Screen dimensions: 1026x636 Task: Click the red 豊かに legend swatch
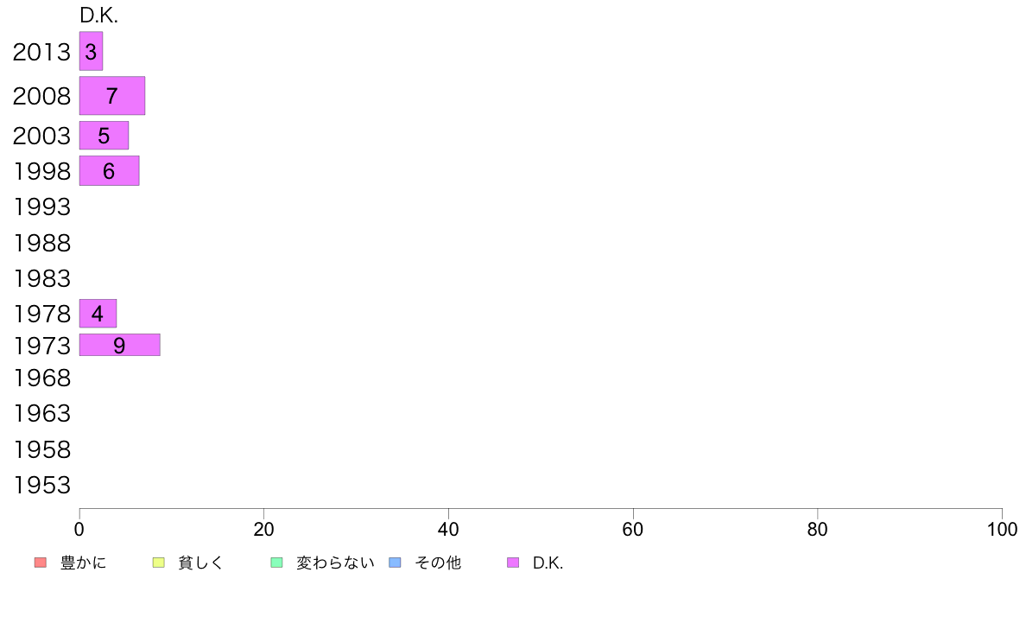click(x=41, y=563)
